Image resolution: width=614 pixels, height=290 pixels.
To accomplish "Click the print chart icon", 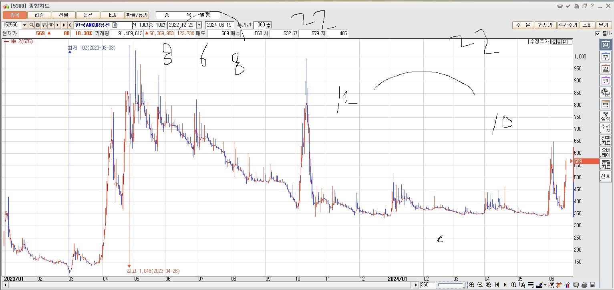I will tap(584, 285).
